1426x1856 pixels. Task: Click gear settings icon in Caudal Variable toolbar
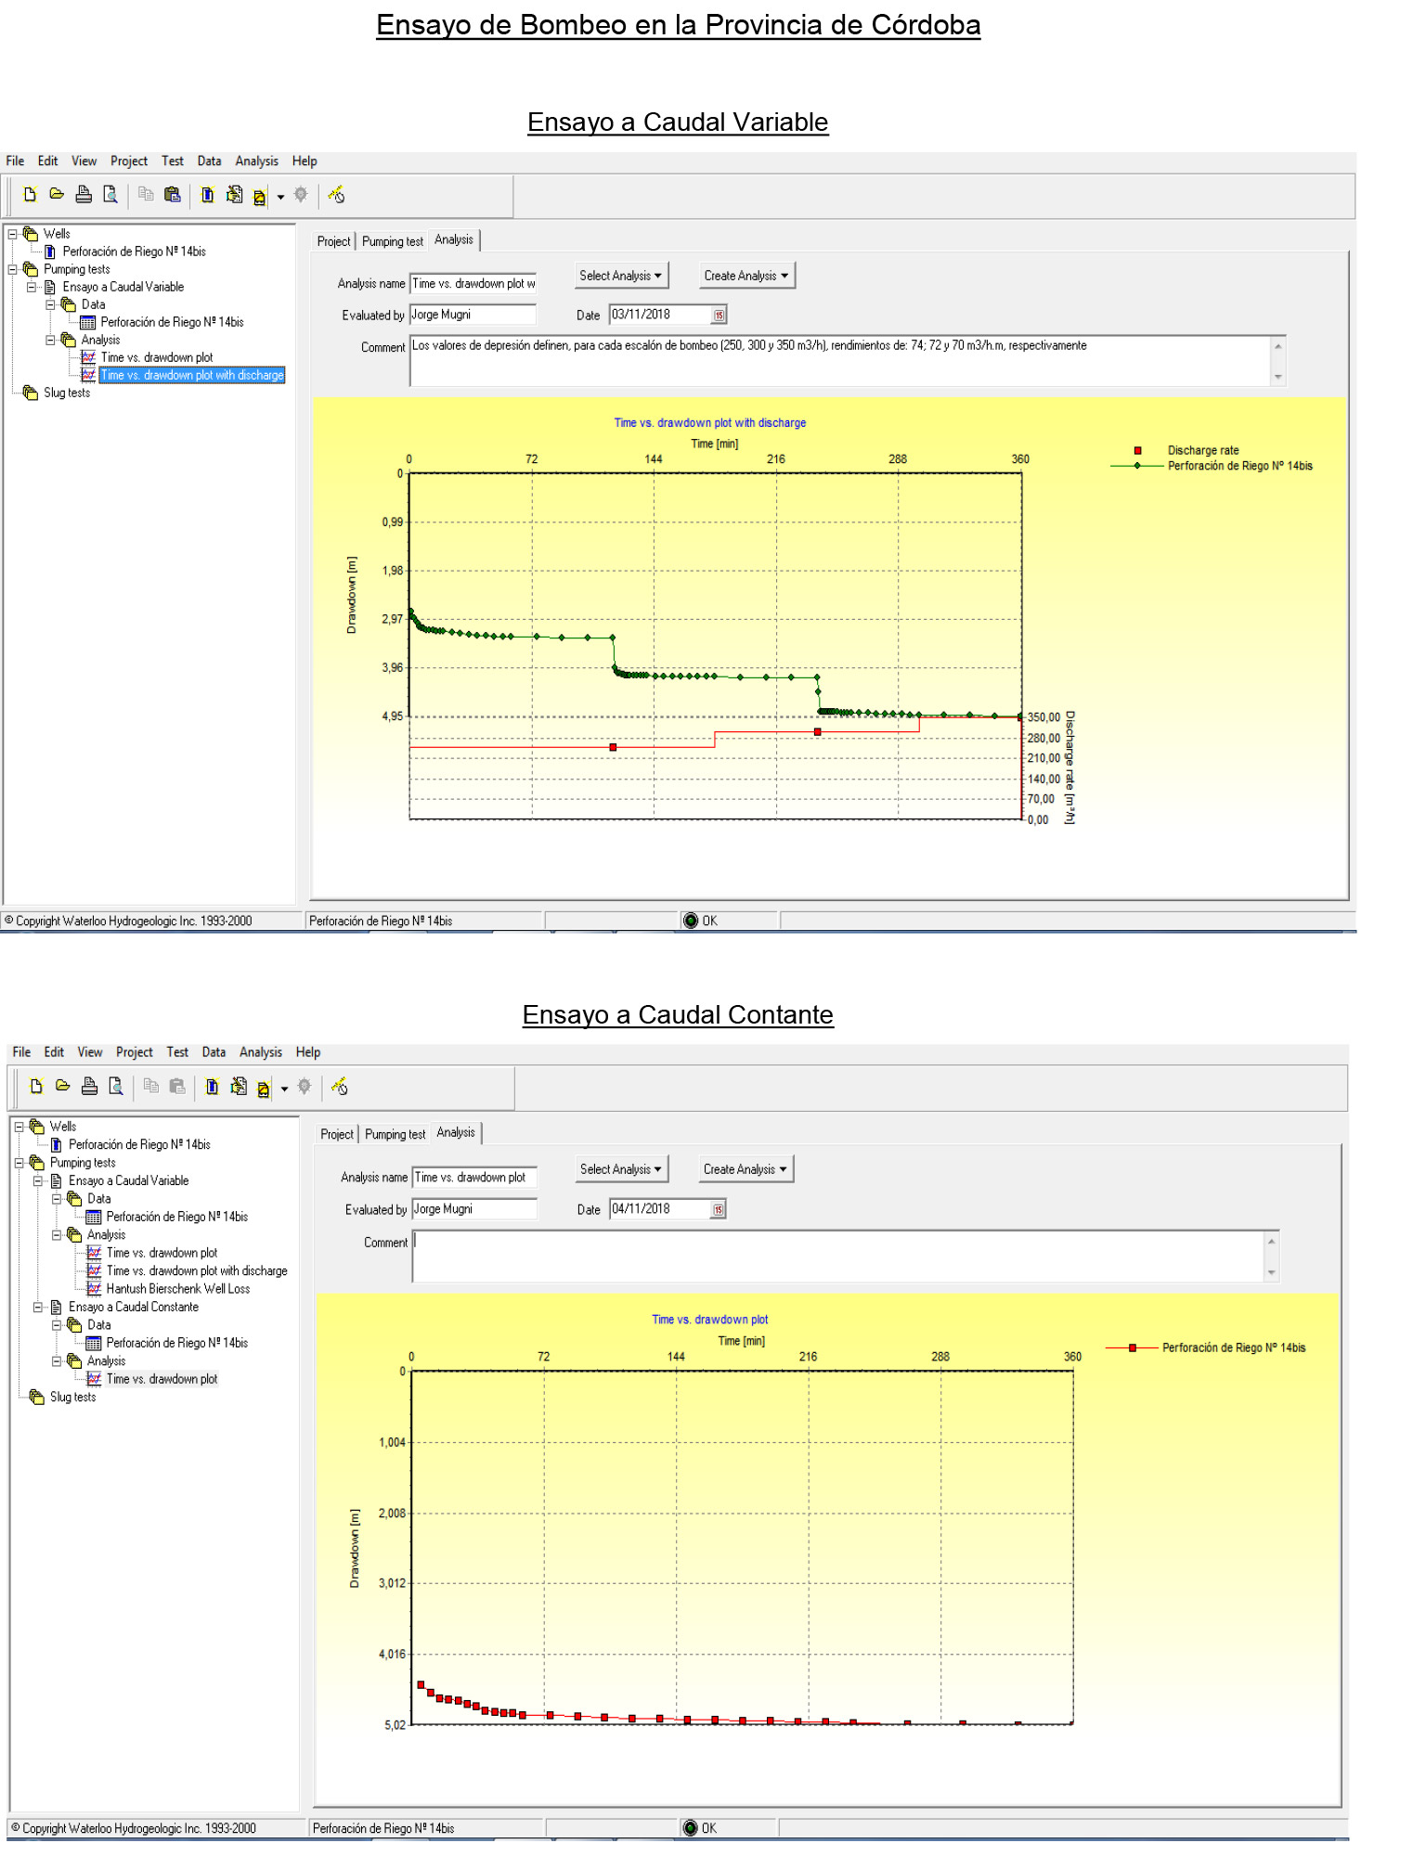pos(301,195)
